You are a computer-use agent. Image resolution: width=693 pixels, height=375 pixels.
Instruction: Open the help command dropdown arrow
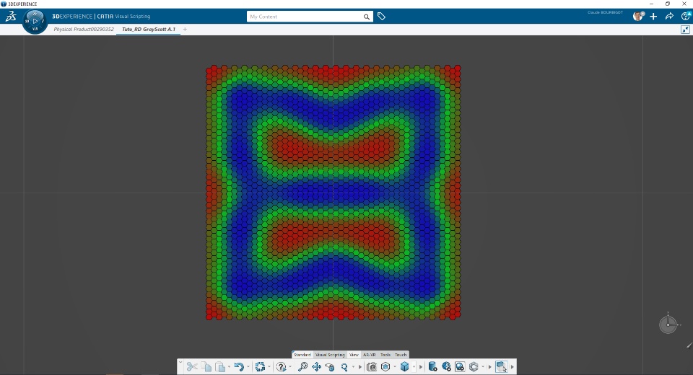[289, 367]
